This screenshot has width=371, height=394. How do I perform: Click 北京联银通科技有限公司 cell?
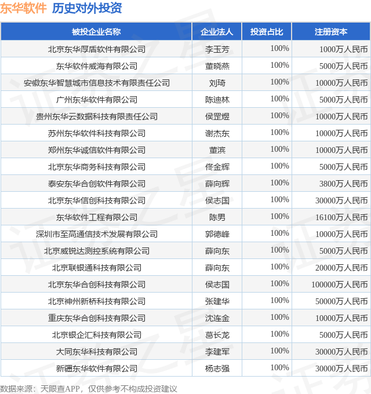pyautogui.click(x=97, y=268)
